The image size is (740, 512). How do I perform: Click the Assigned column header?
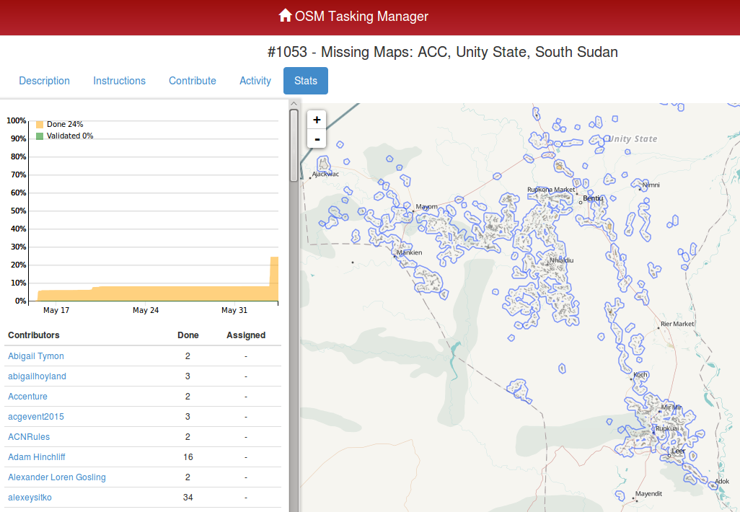pyautogui.click(x=246, y=335)
